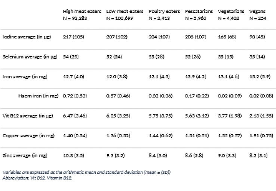
Task: Select the Low meat eaters column header
Action: tap(125, 12)
